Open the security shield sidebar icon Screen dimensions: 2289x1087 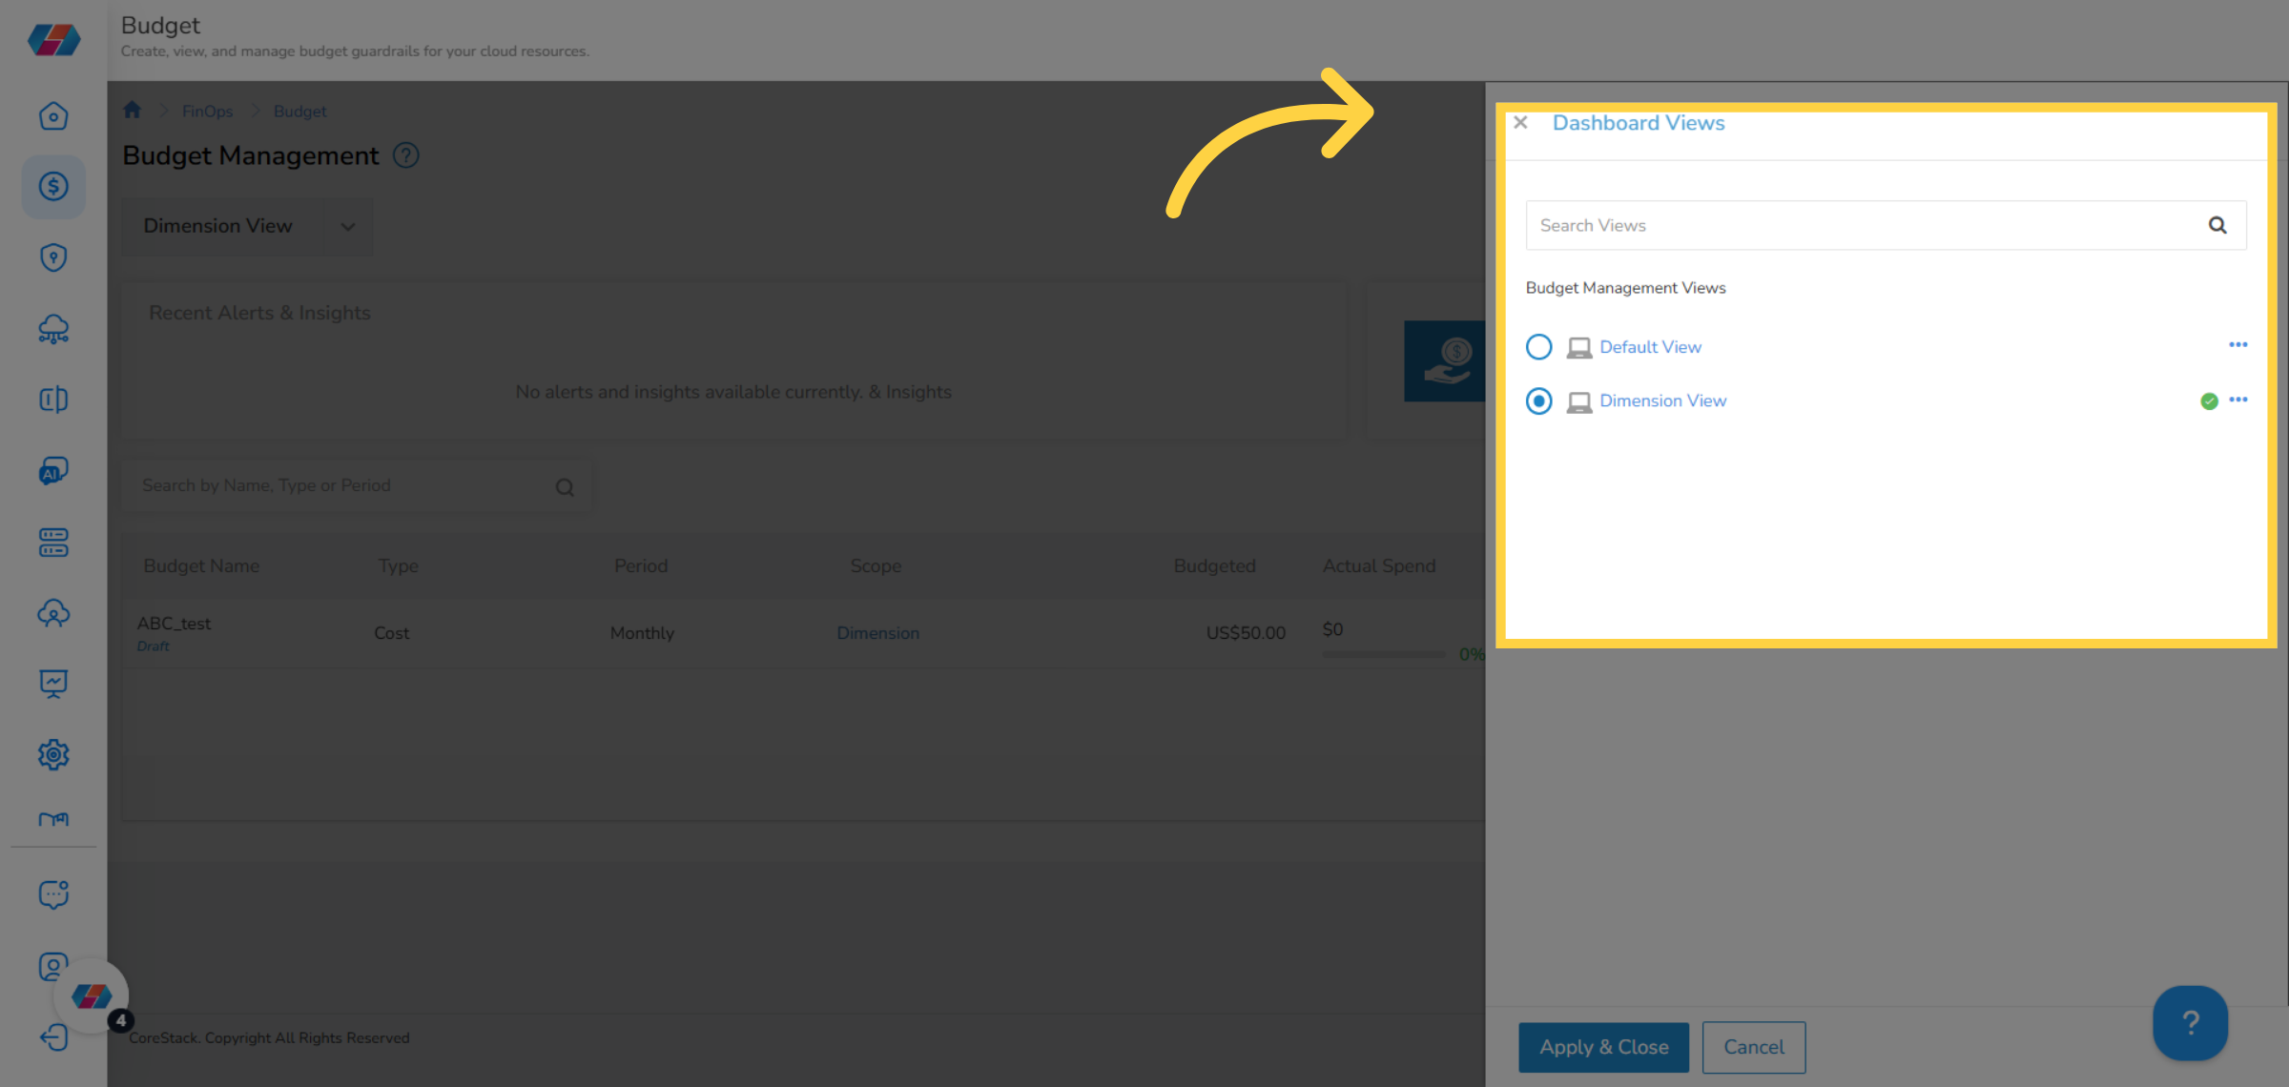tap(53, 257)
